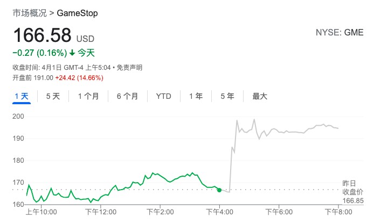Select the 1 天 time range tab

[22, 97]
